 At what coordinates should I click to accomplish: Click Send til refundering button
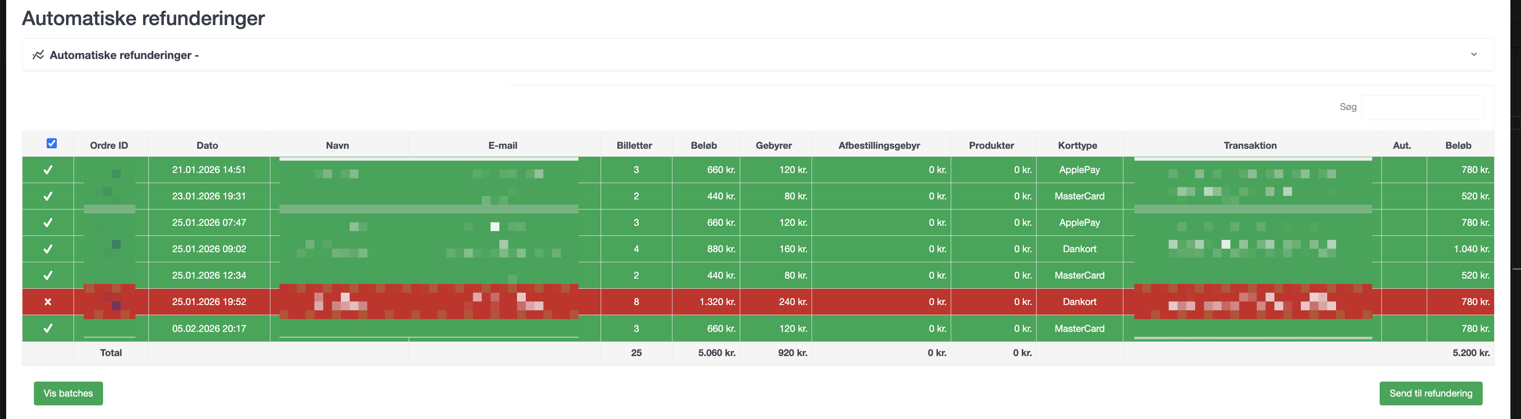1431,393
